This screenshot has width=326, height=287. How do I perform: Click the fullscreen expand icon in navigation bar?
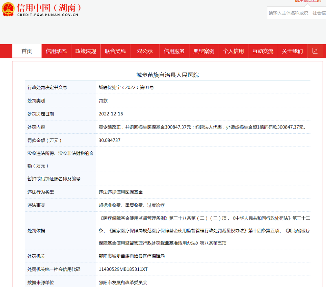[x=315, y=51]
